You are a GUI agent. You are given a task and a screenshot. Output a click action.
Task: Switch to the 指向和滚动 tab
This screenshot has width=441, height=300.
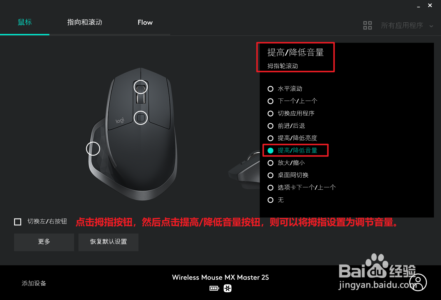85,22
